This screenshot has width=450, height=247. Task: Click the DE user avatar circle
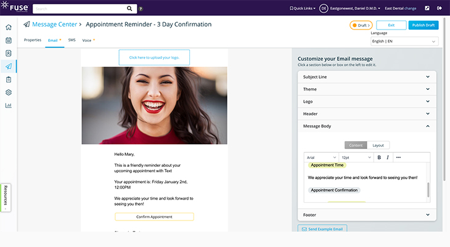[324, 9]
